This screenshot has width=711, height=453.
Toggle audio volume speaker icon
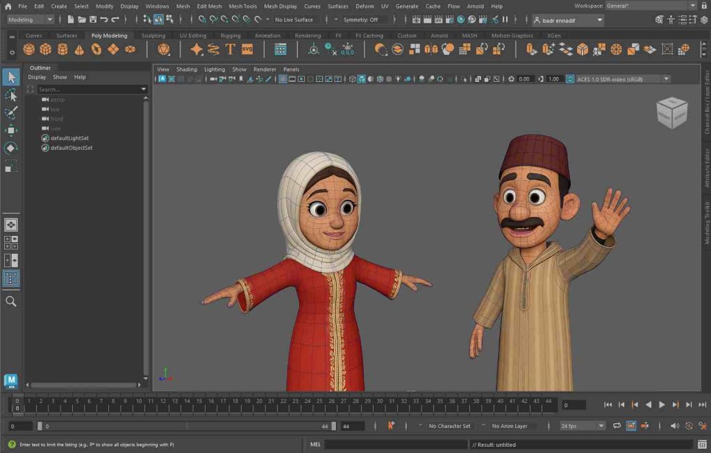pos(675,425)
